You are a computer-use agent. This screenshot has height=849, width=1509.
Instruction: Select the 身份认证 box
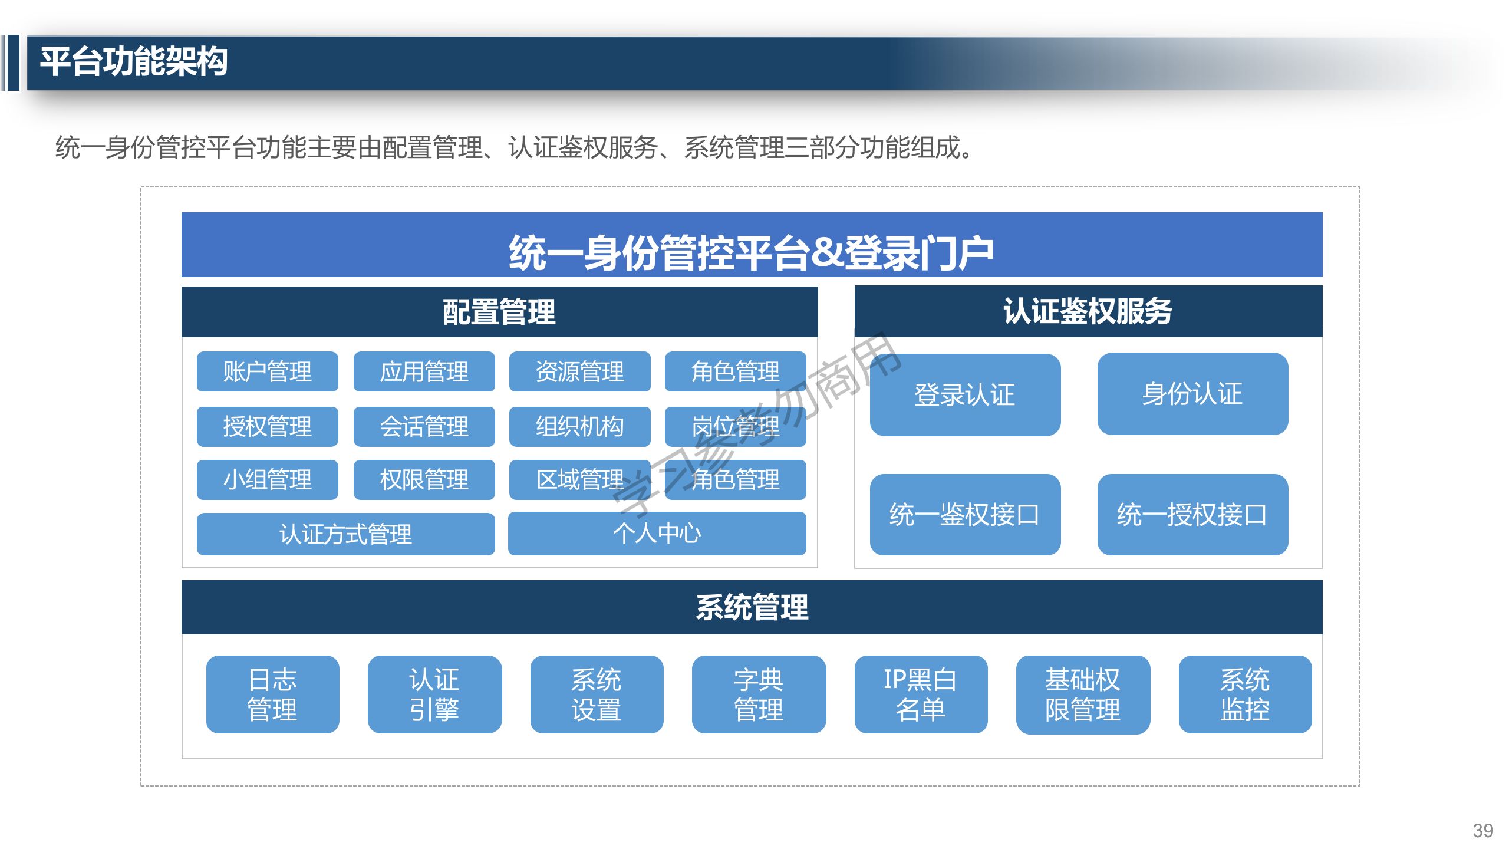pyautogui.click(x=1192, y=394)
